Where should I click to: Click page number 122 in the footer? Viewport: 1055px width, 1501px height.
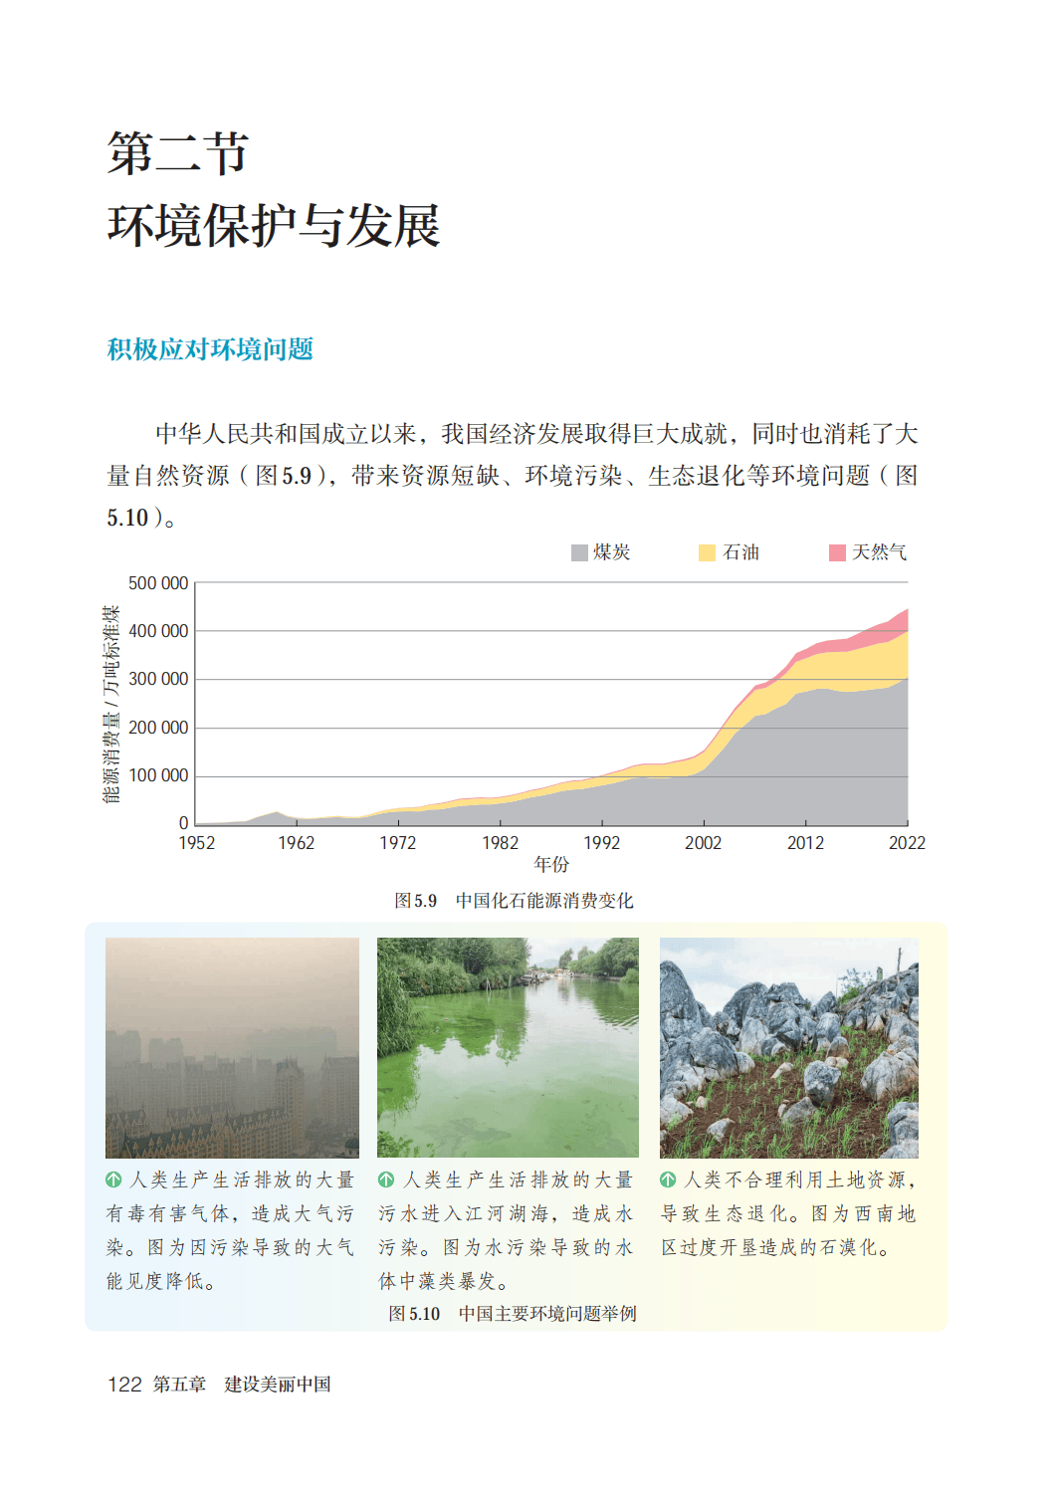[x=124, y=1385]
